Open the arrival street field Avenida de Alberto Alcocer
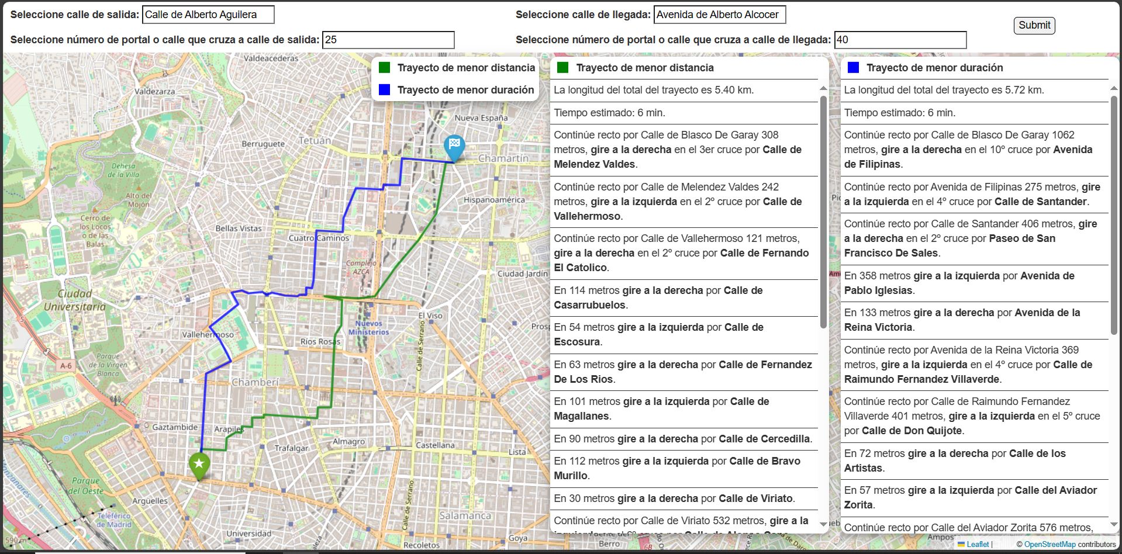 (719, 15)
